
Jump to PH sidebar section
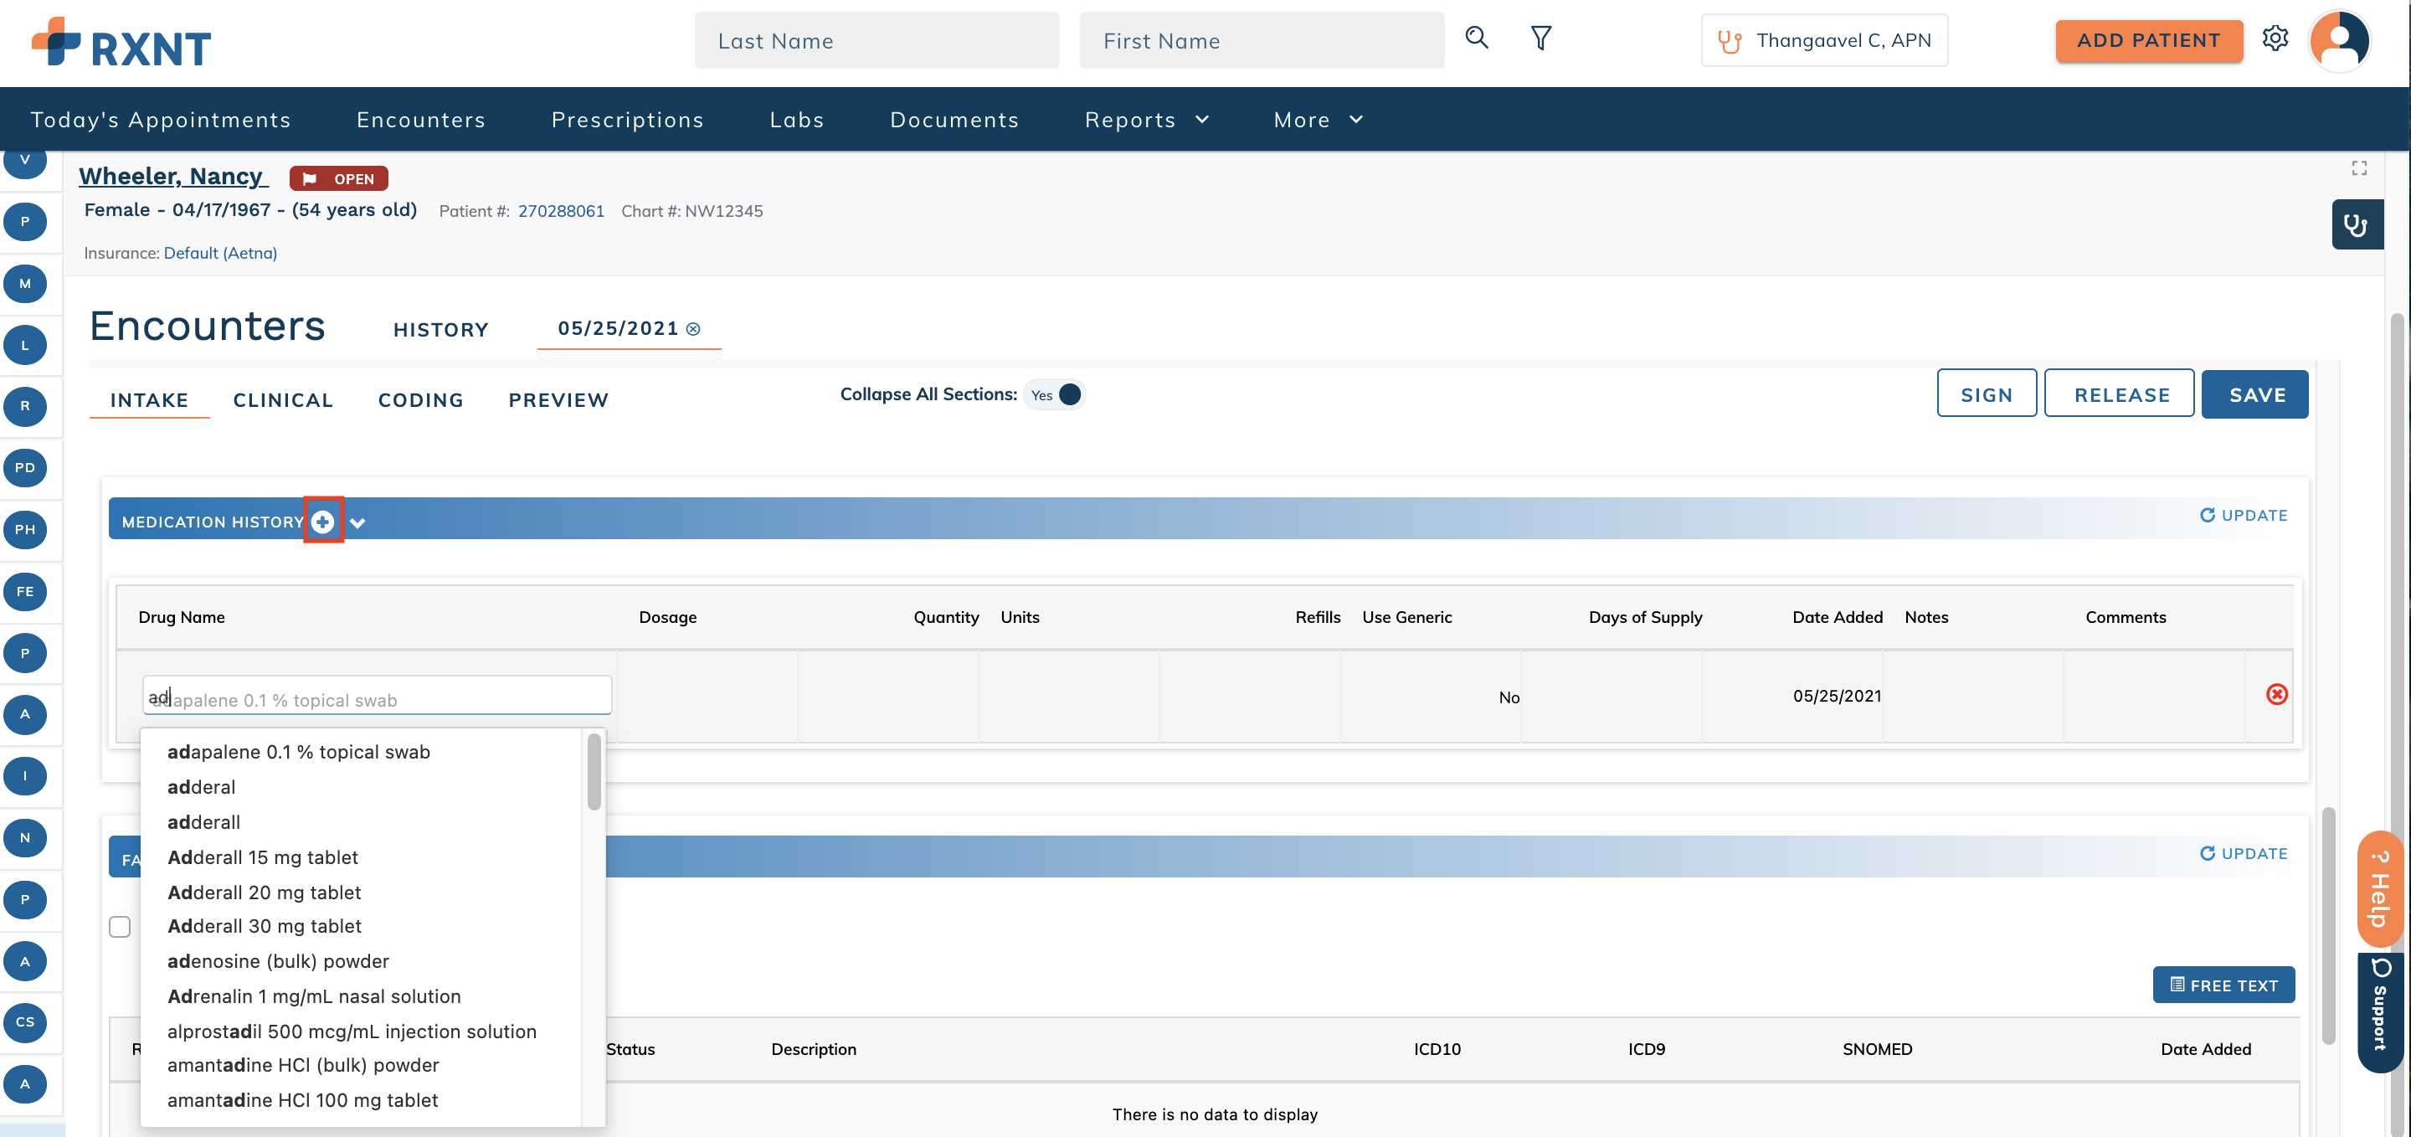pos(25,530)
